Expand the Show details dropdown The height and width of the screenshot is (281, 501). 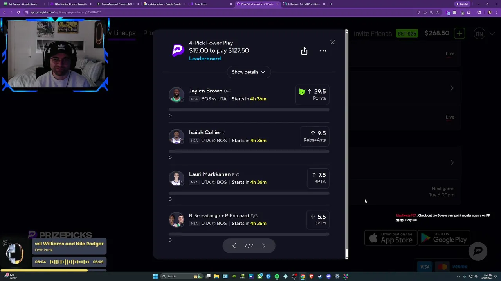pos(249,72)
